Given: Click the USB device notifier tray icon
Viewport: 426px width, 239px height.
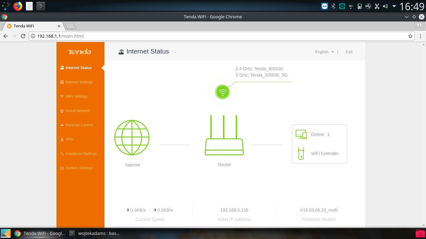Looking at the screenshot, I should pos(368,6).
